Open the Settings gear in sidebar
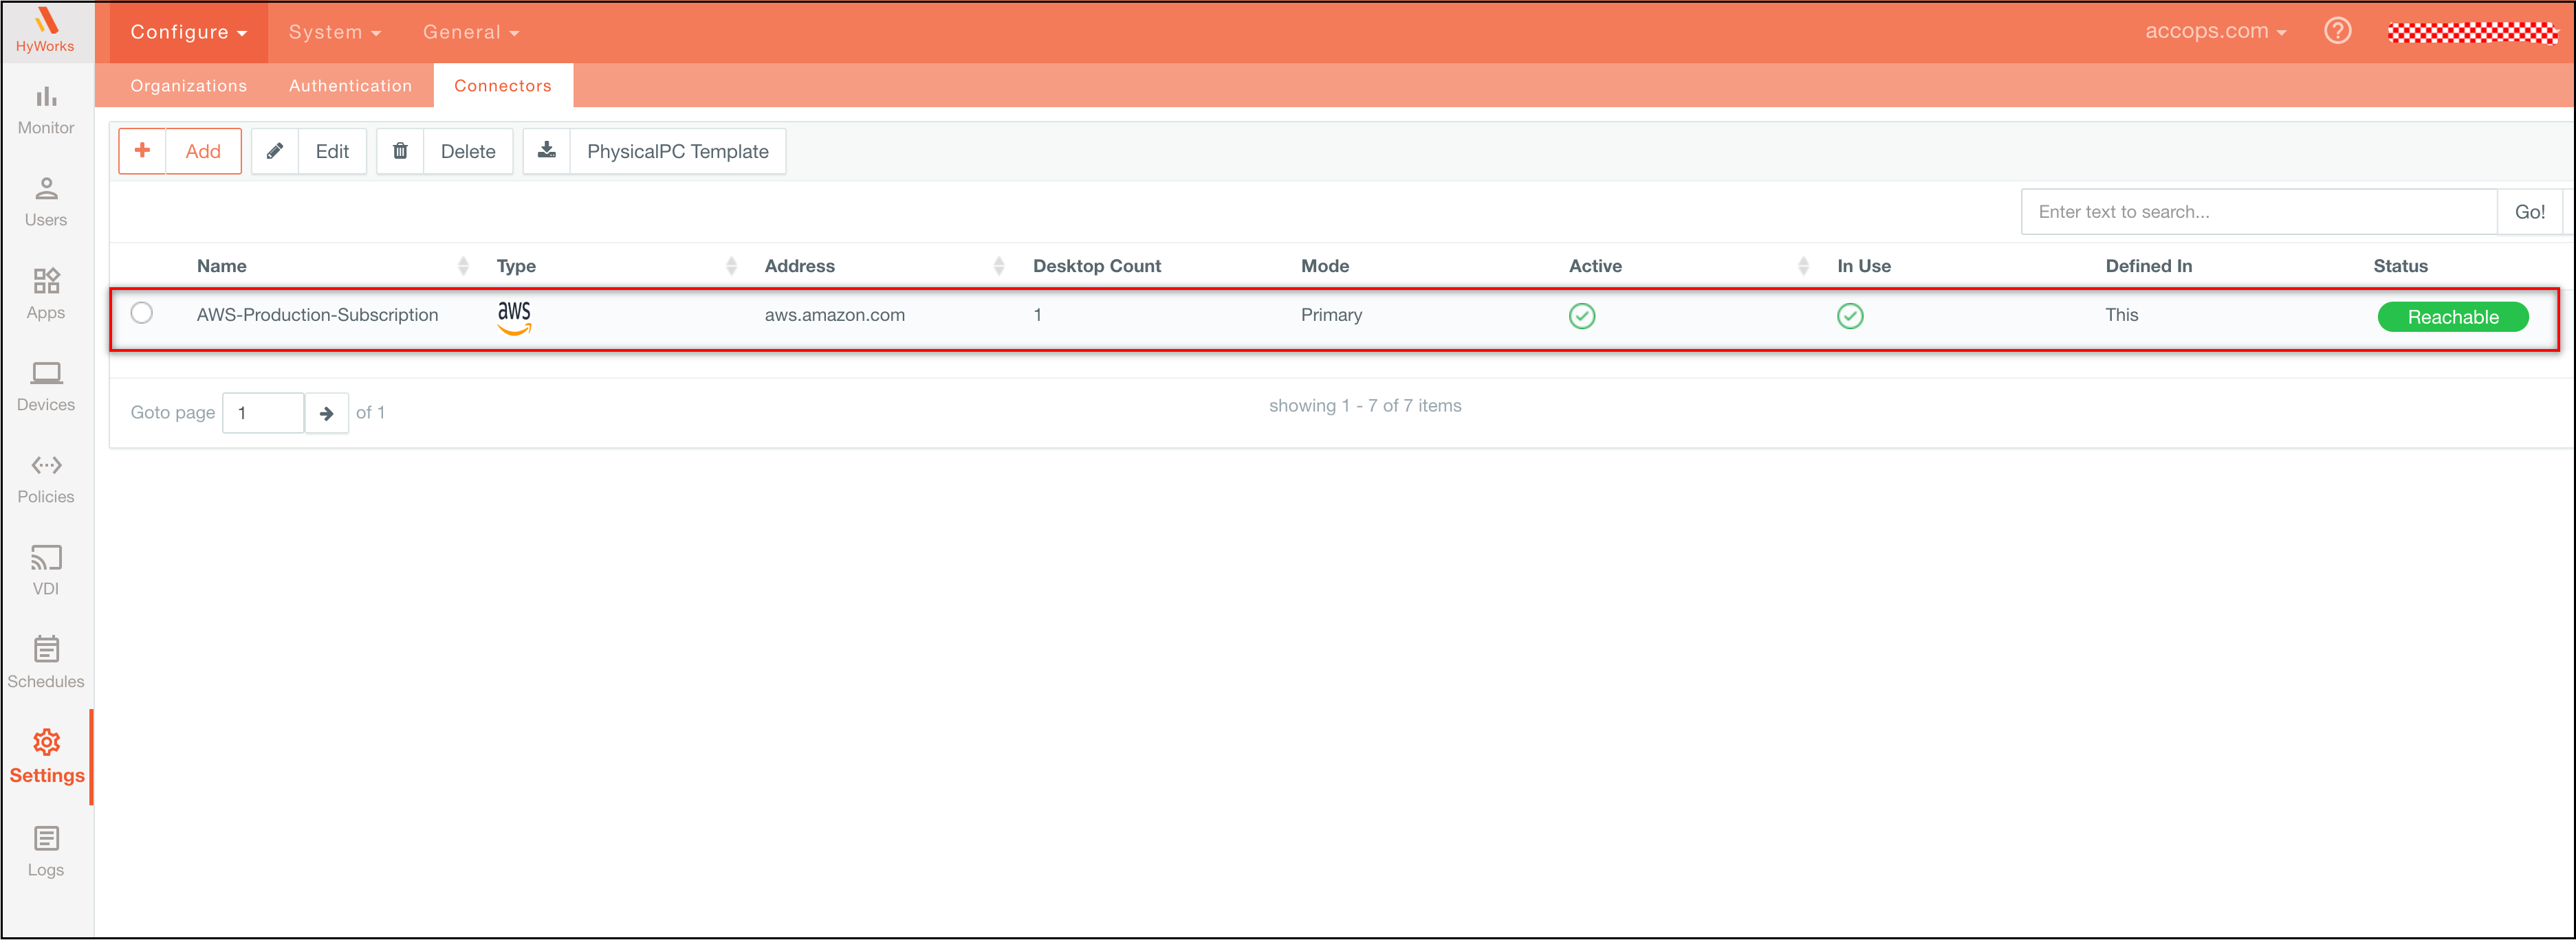2576x940 pixels. click(x=46, y=742)
